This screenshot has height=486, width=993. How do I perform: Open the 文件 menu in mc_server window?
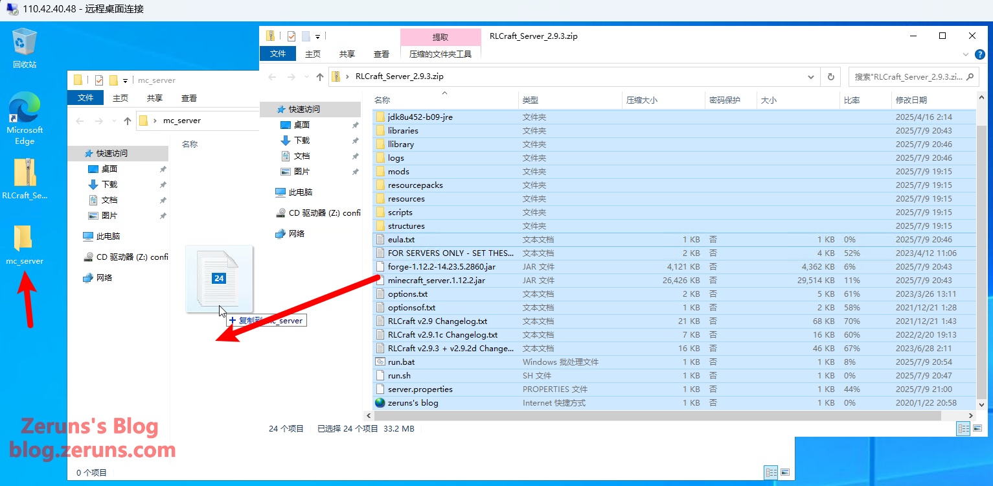click(86, 98)
